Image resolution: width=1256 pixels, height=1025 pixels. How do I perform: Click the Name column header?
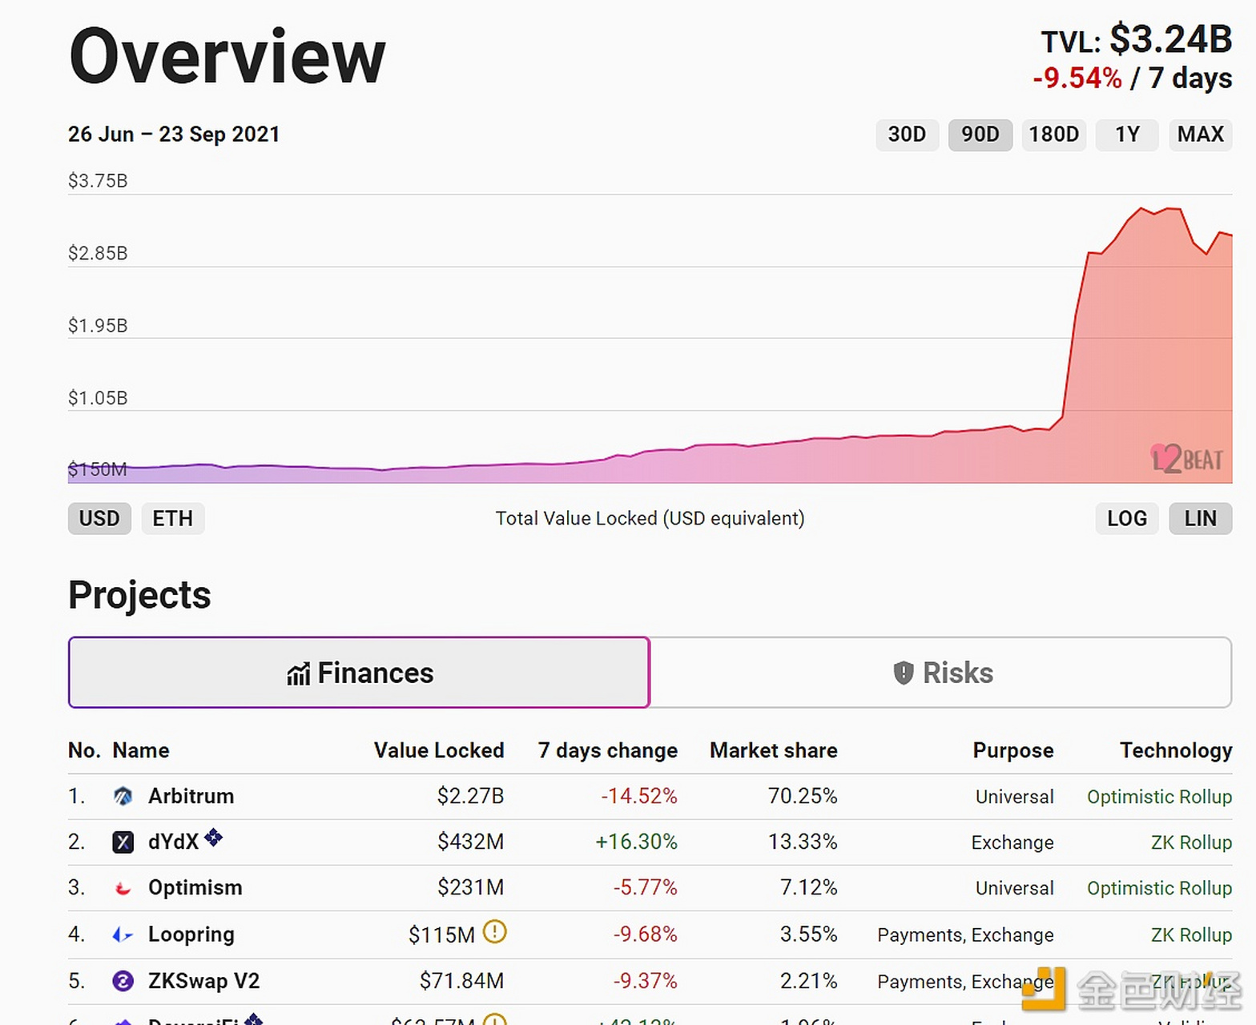tap(141, 750)
